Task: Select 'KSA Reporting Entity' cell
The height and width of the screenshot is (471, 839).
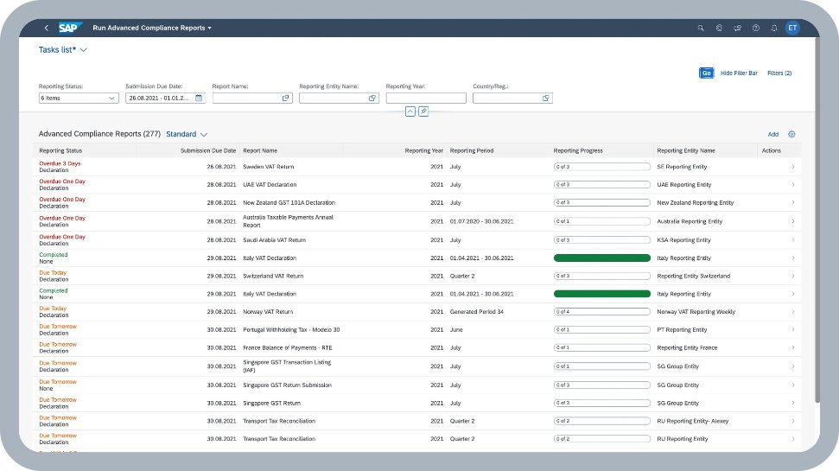Action: (683, 239)
